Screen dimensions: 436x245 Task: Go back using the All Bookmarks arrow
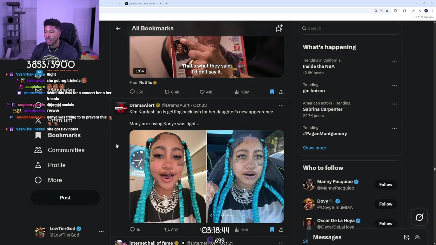coord(118,28)
